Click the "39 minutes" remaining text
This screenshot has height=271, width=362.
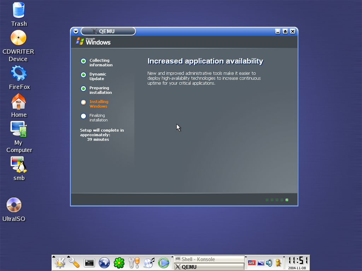click(98, 139)
